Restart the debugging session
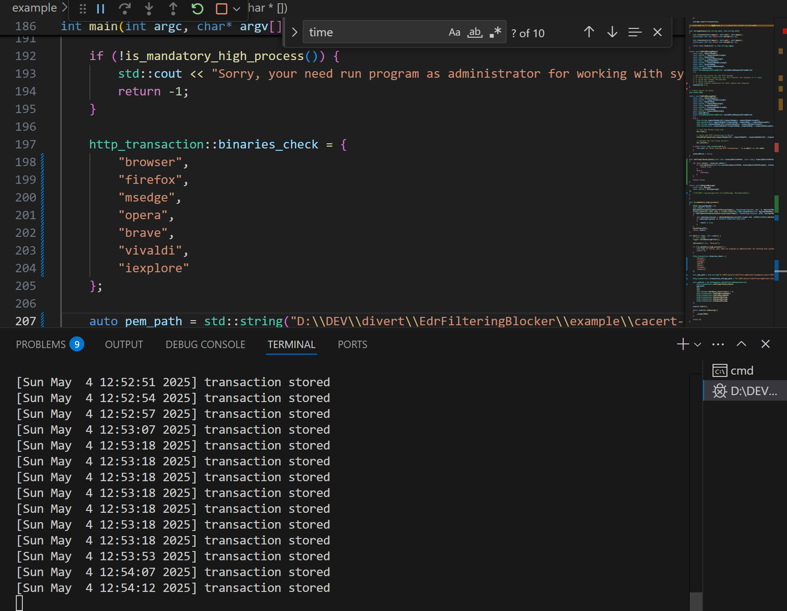This screenshot has height=611, width=787. 197,9
